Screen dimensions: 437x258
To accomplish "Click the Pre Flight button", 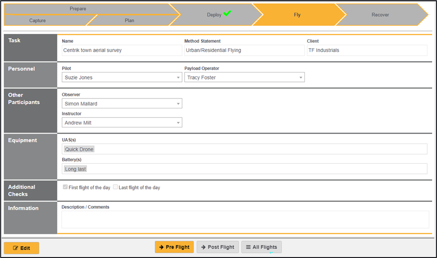I will coord(174,247).
